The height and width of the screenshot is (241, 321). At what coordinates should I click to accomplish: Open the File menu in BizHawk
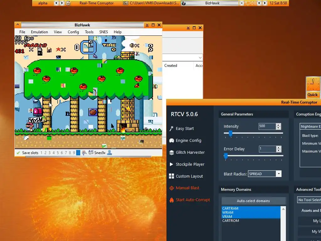22,32
